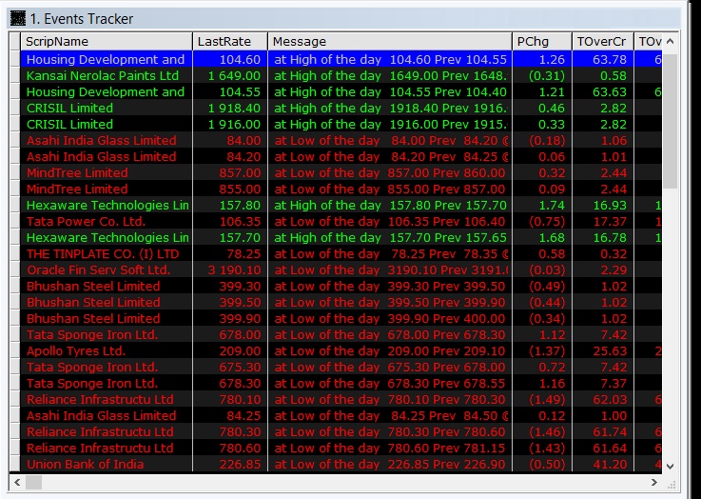Select Reliance Infrastructu row at 780.10
701x499 pixels.
tap(341, 399)
